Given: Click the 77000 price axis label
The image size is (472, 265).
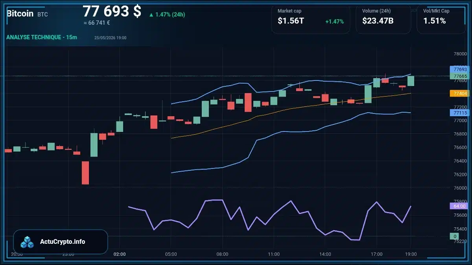Looking at the screenshot, I should 460,121.
